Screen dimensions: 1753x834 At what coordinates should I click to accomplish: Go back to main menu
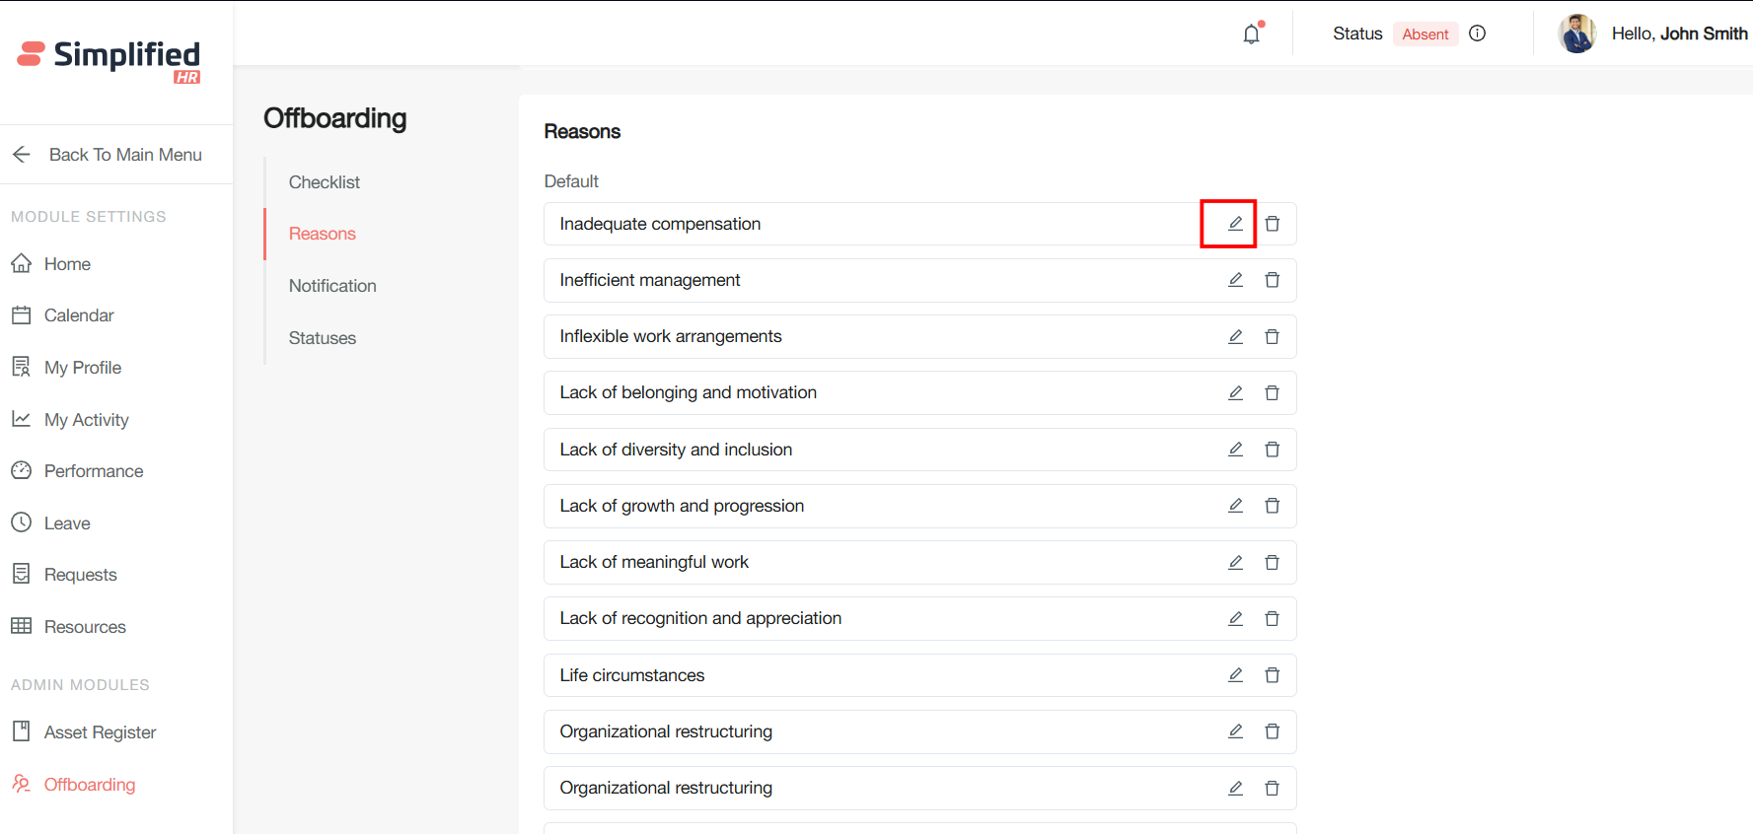coord(107,155)
